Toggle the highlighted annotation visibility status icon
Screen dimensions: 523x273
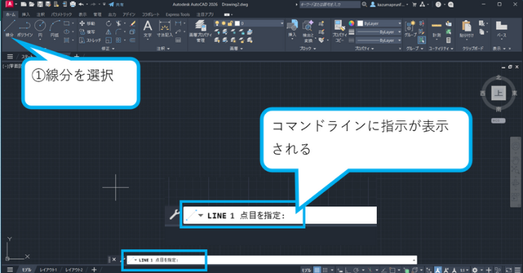tap(438, 270)
